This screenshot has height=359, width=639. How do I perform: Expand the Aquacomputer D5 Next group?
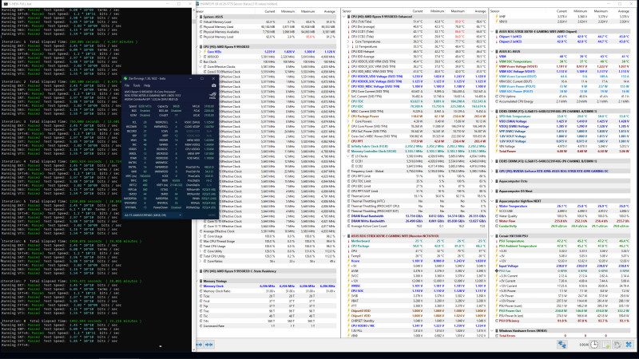[x=492, y=191]
